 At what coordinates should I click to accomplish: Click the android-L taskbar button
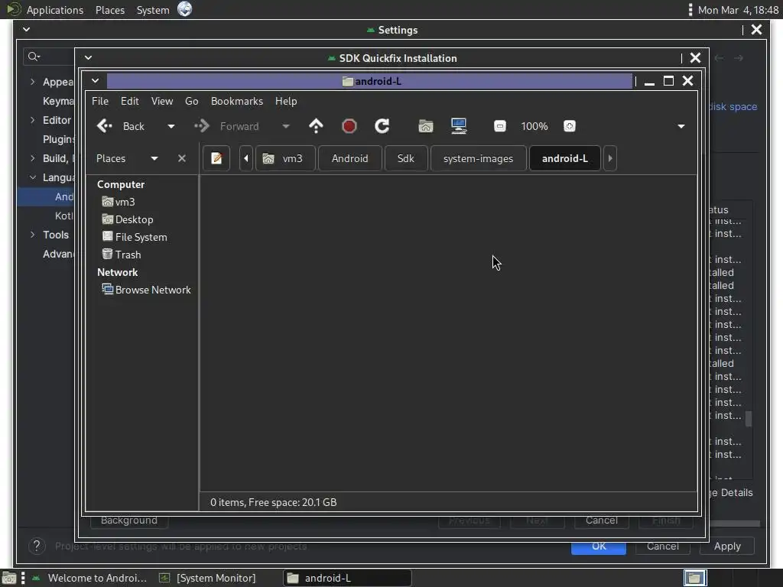pos(348,578)
